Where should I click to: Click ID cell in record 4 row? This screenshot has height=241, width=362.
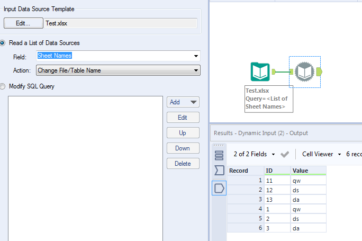277,209
